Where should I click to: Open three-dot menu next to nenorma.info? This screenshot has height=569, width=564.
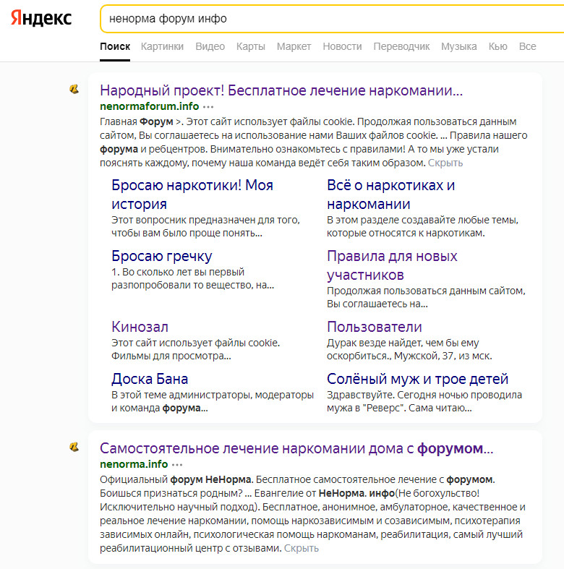point(178,464)
